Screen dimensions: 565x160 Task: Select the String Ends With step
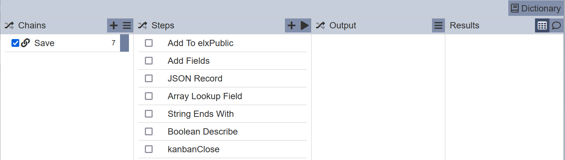(x=222, y=114)
